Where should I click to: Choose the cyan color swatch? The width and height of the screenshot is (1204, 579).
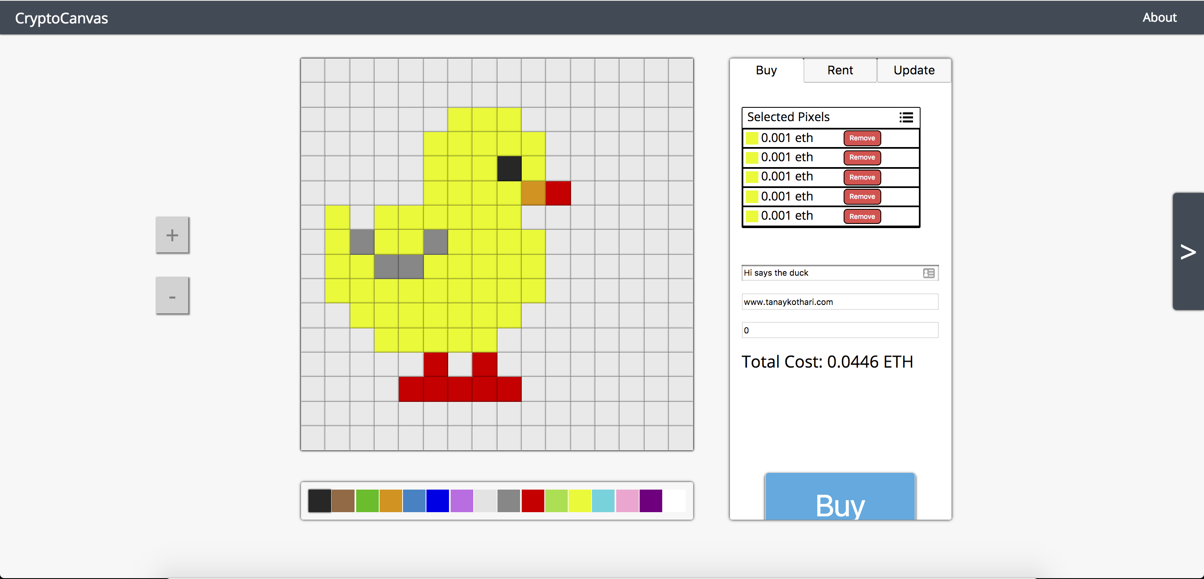click(603, 500)
